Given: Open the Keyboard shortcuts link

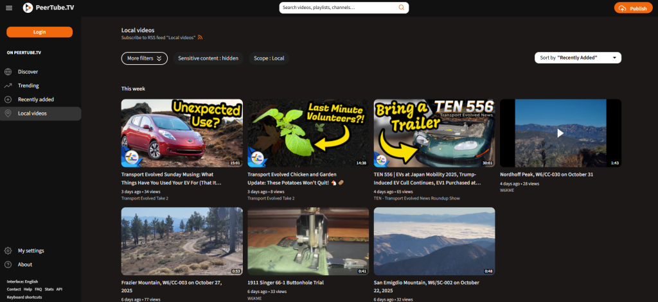Looking at the screenshot, I should click(x=24, y=297).
